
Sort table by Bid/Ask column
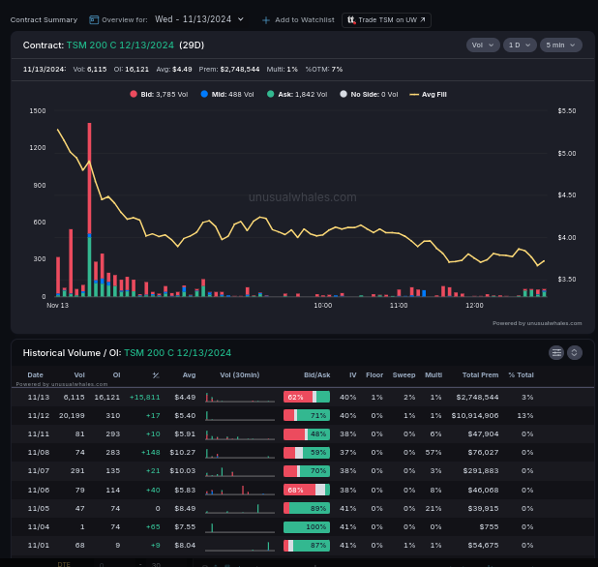point(317,374)
